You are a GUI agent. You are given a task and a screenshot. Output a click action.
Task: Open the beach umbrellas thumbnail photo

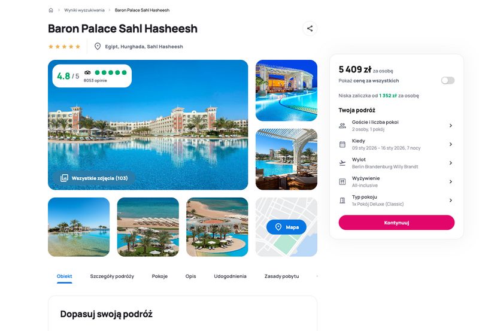coord(148,227)
